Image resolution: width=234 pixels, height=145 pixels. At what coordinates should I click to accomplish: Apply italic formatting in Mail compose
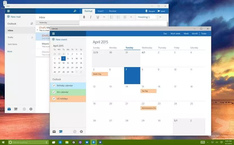coord(91,17)
